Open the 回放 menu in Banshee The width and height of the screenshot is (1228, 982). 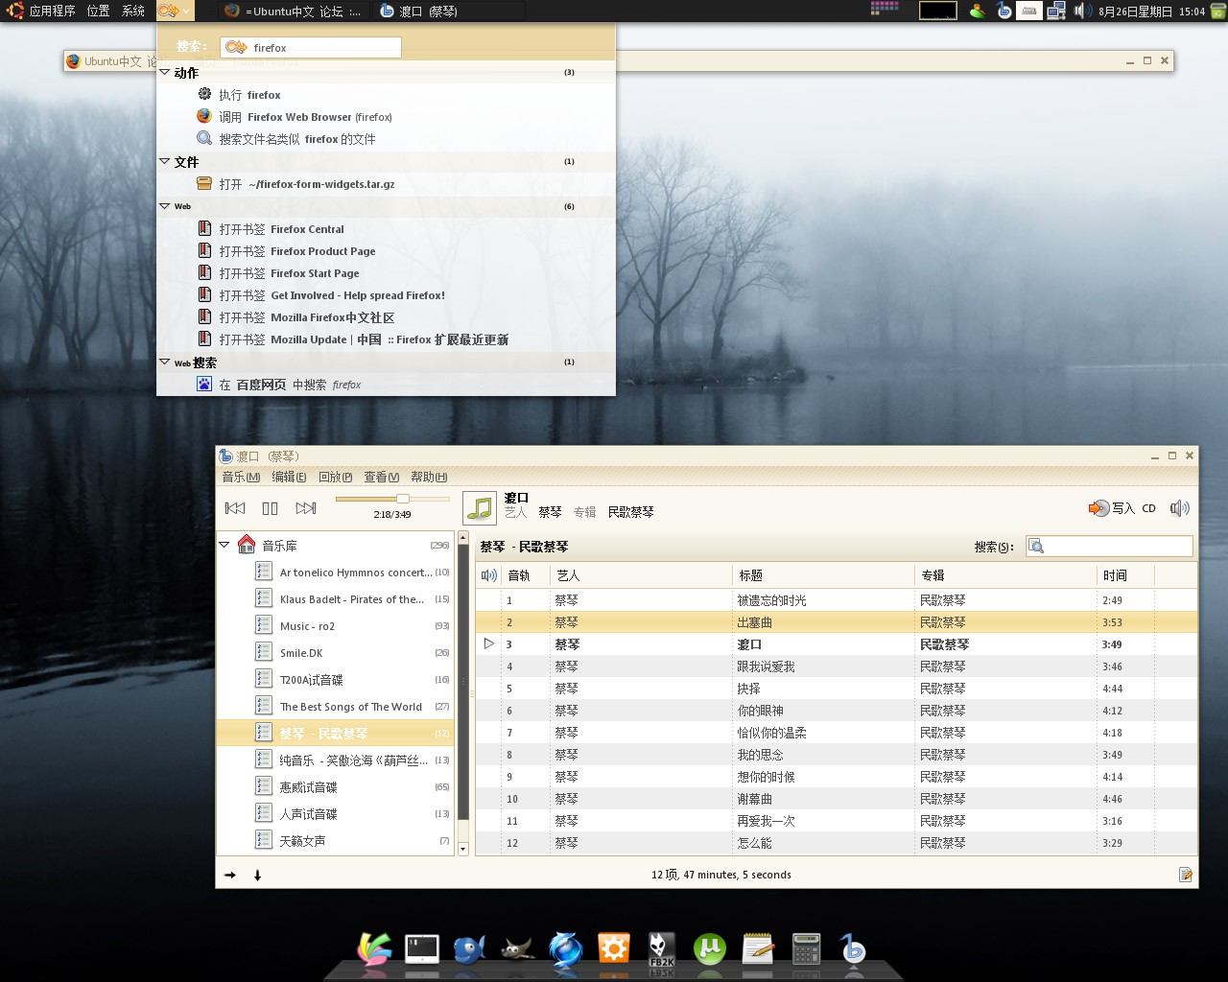tap(335, 477)
